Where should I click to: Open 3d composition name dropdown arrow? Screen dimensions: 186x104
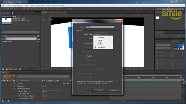[15, 16]
